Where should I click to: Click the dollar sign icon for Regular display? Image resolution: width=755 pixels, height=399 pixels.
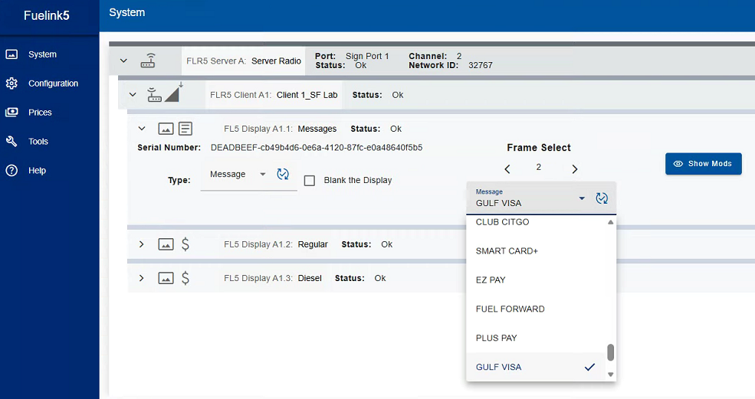(185, 244)
